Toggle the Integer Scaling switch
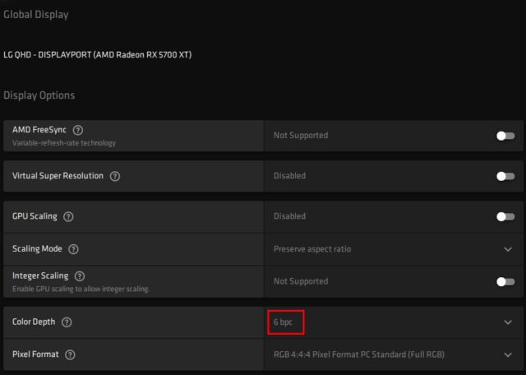Viewport: 526px width, 375px height. pyautogui.click(x=505, y=282)
